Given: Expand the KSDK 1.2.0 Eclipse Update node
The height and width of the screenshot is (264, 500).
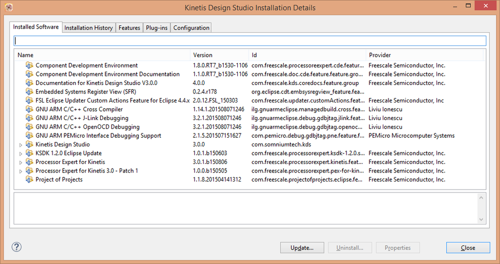Looking at the screenshot, I should (x=21, y=153).
